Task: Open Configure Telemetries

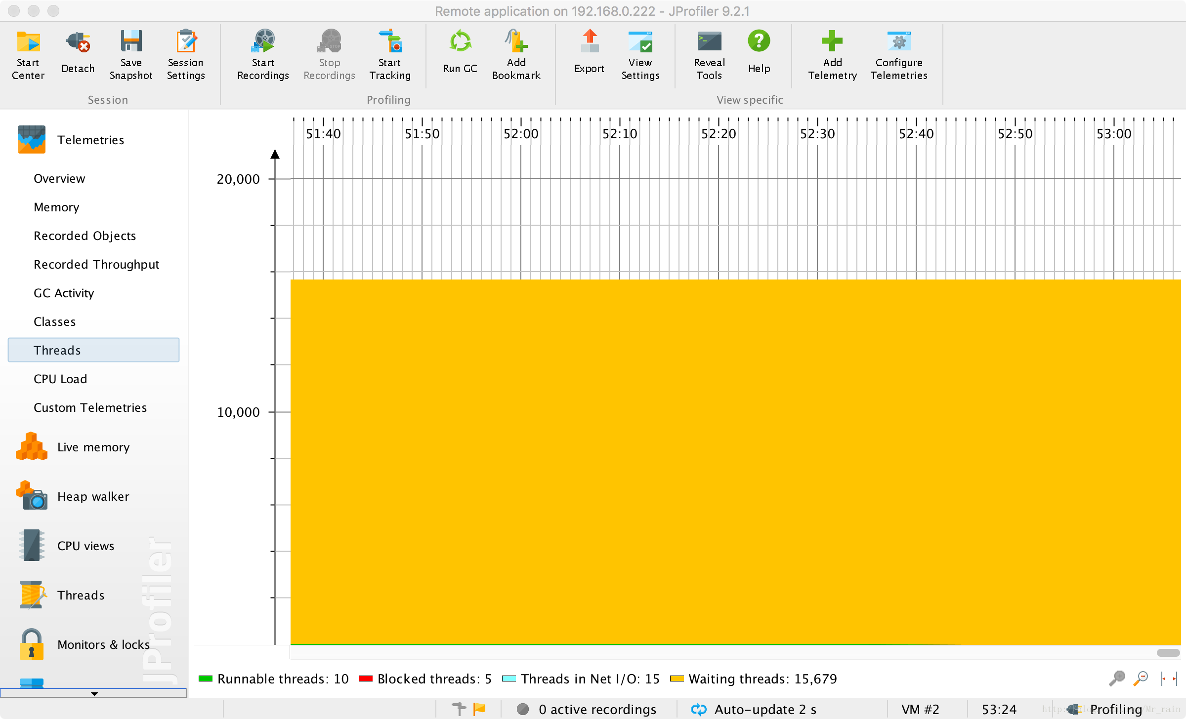Action: pos(899,54)
